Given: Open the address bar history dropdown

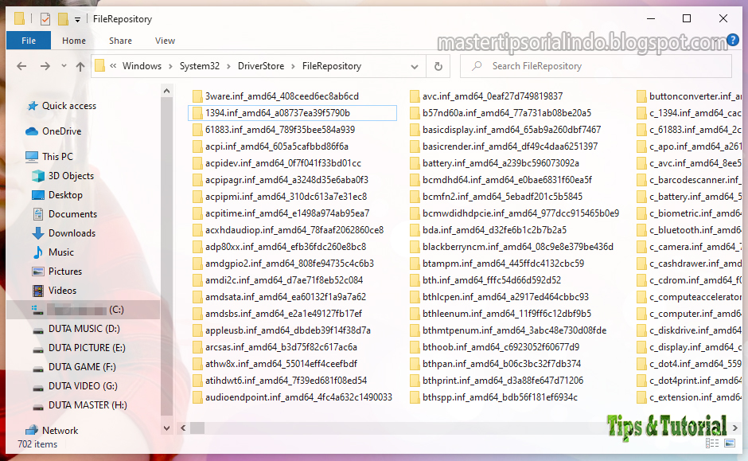Looking at the screenshot, I should click(x=414, y=66).
